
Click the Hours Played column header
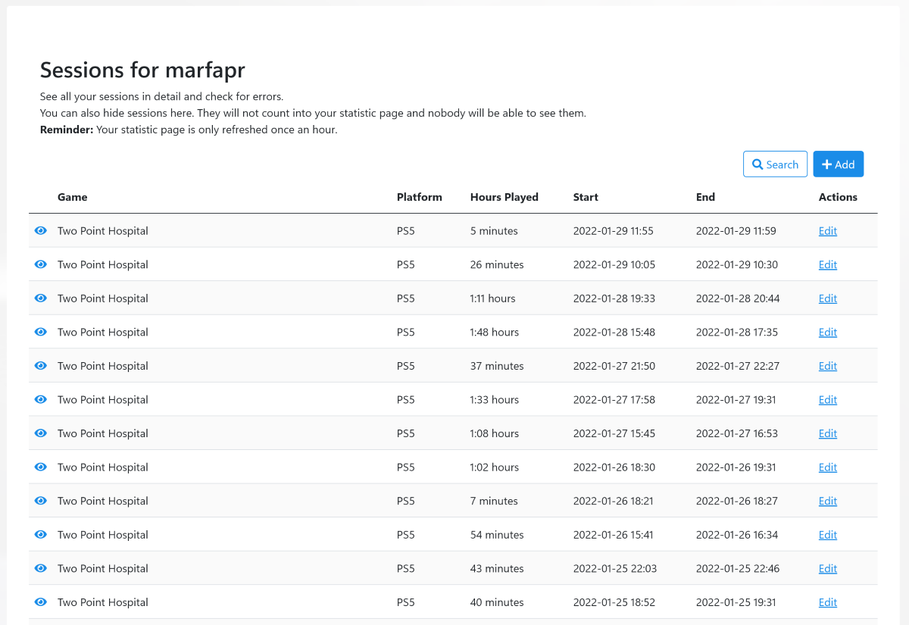pyautogui.click(x=504, y=197)
